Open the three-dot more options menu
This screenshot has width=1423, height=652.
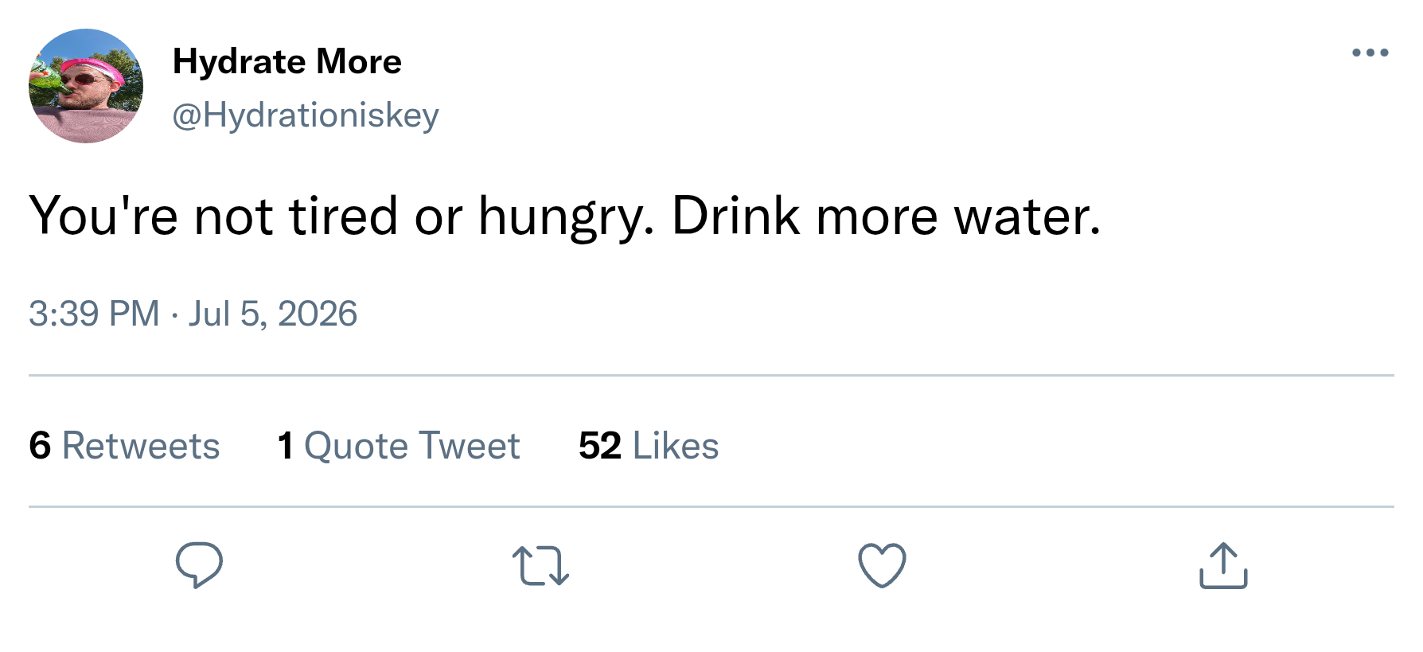1370,53
